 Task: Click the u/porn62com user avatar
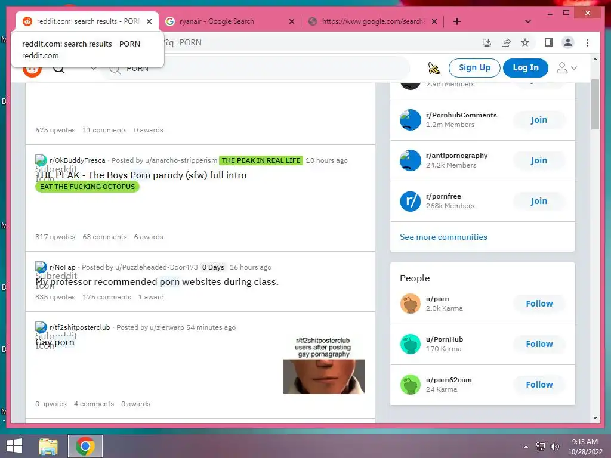[411, 385]
